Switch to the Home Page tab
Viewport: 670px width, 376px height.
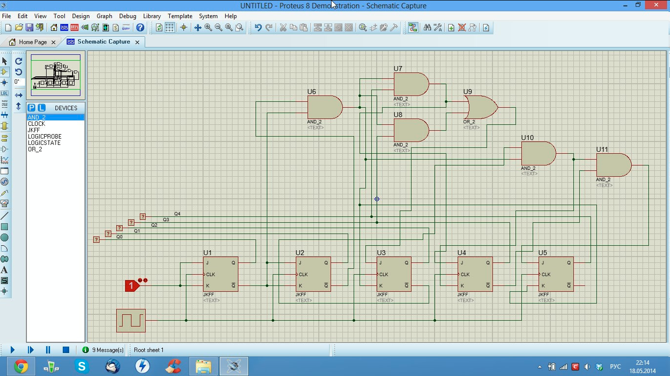(x=32, y=42)
